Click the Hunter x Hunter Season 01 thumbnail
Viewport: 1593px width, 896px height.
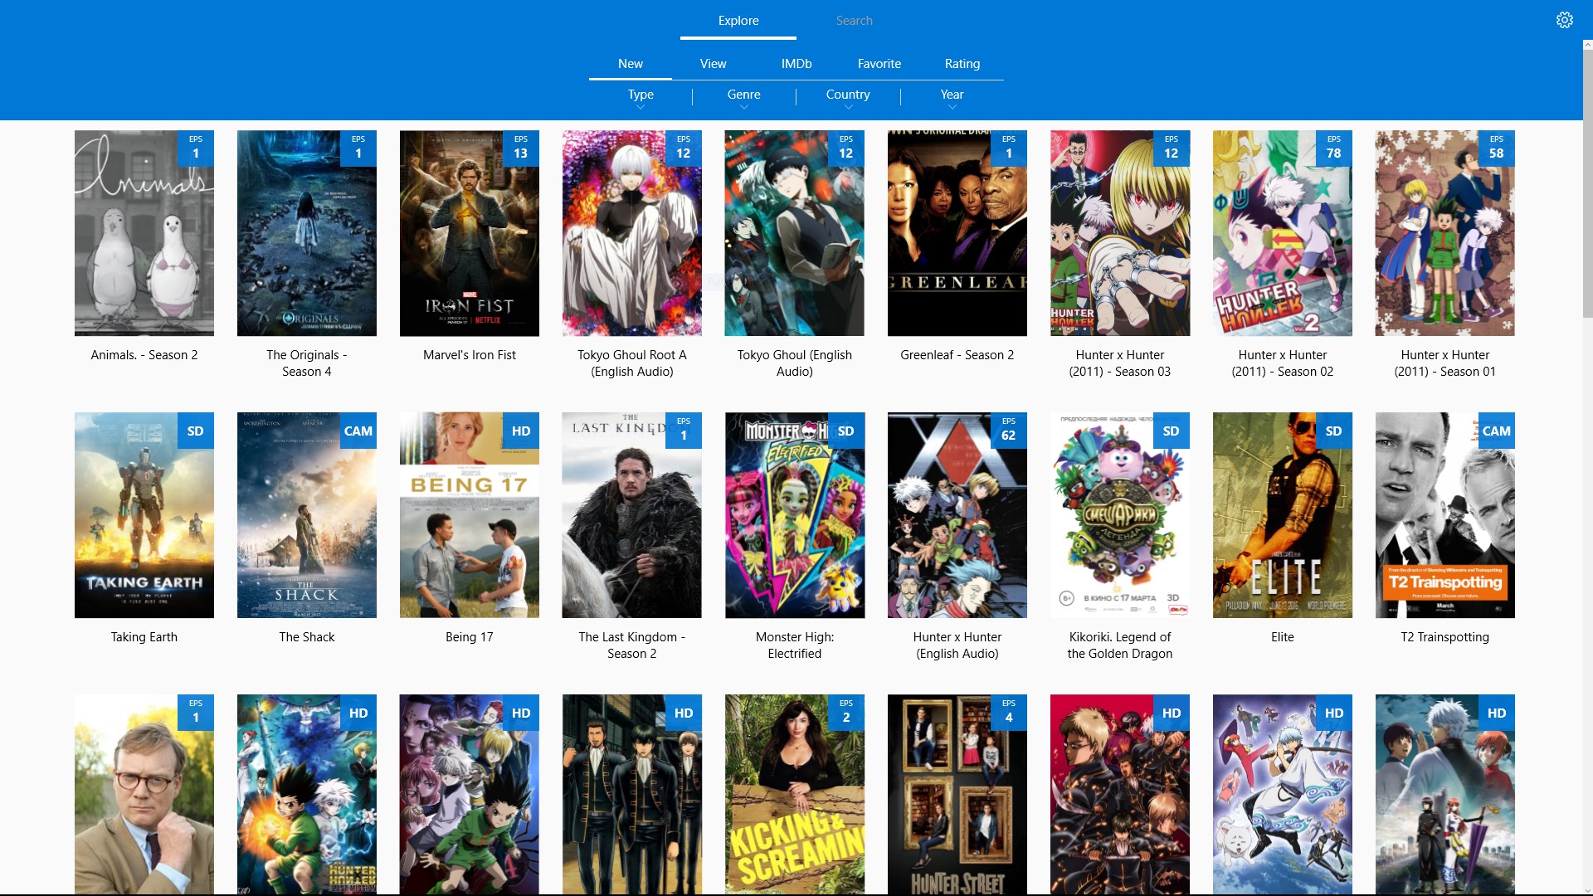(x=1444, y=233)
